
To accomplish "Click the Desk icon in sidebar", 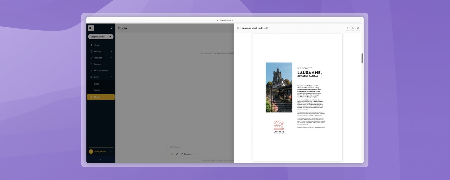I will pyautogui.click(x=91, y=77).
